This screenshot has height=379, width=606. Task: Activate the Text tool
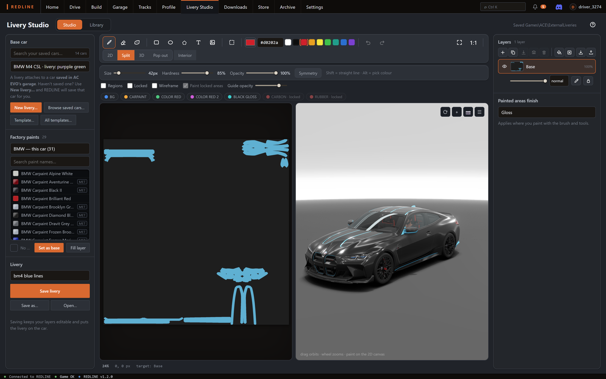tap(198, 42)
